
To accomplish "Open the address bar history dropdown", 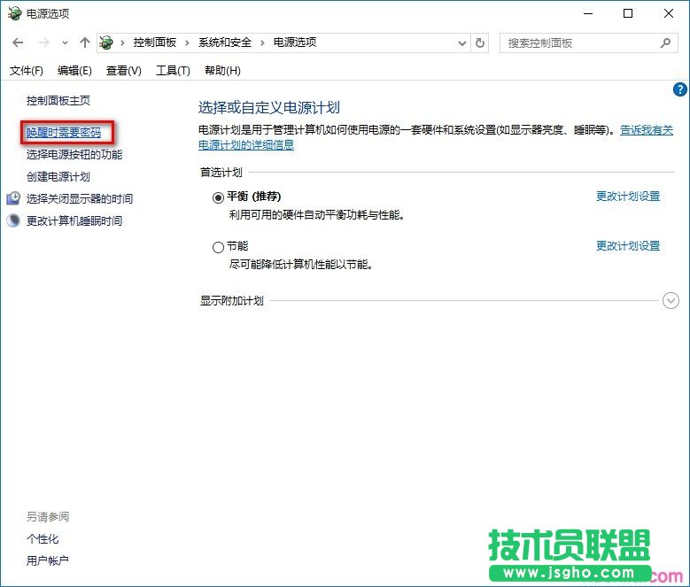I will point(462,42).
